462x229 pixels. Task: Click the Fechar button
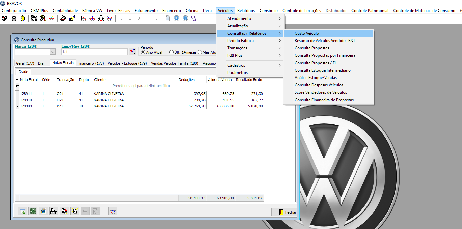coord(284,212)
